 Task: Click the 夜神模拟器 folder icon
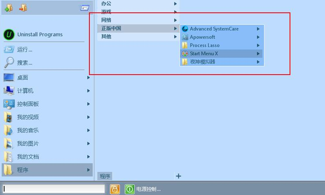[185, 62]
